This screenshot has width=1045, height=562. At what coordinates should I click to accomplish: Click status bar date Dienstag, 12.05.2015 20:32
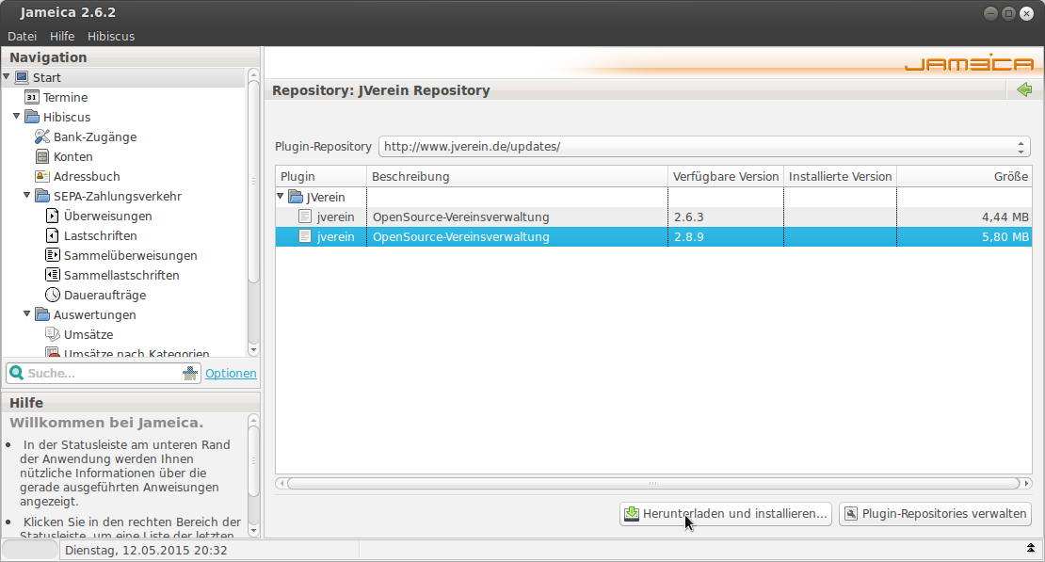pos(146,551)
